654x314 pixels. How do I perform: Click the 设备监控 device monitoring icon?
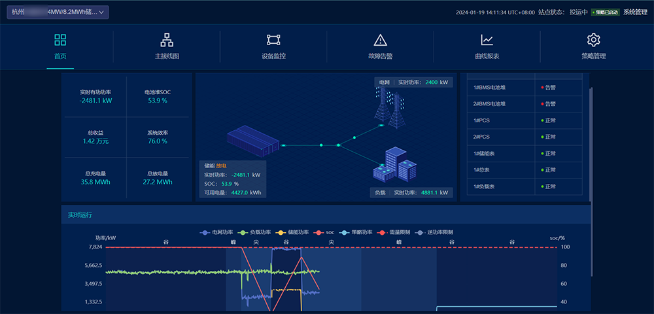273,40
